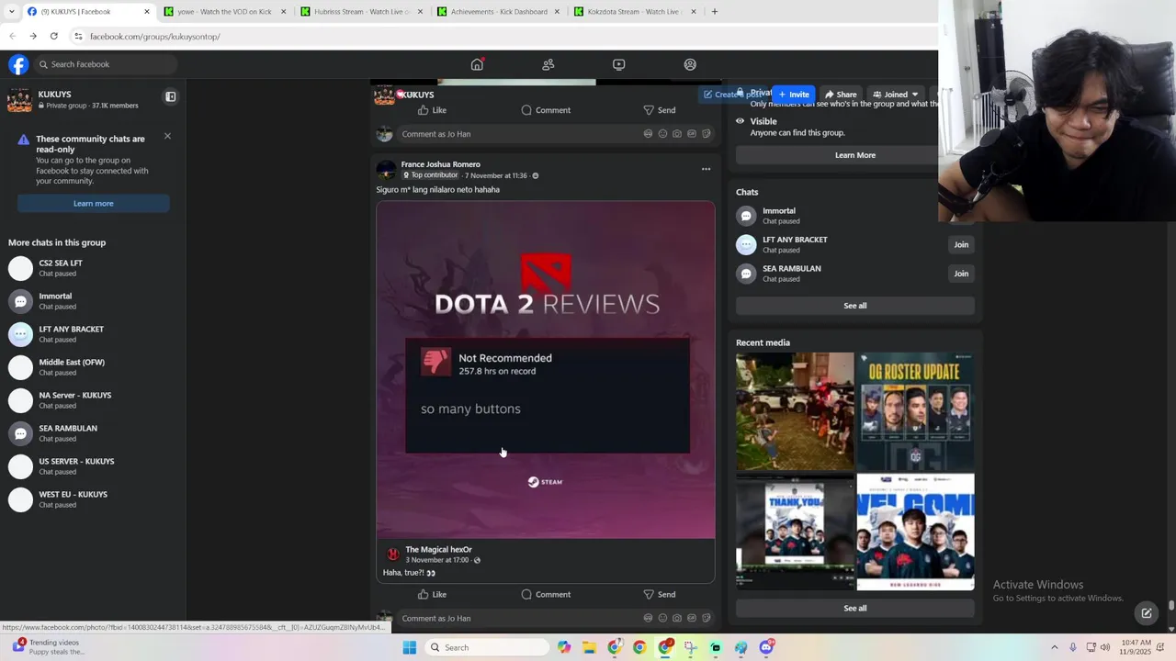Add a GIF in the upper comment box
This screenshot has width=1176, height=661.
pyautogui.click(x=692, y=134)
